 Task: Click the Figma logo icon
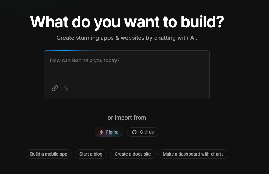tap(101, 132)
